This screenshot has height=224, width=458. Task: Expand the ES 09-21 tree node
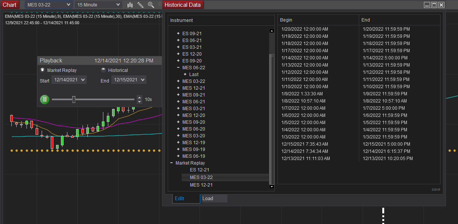point(178,34)
